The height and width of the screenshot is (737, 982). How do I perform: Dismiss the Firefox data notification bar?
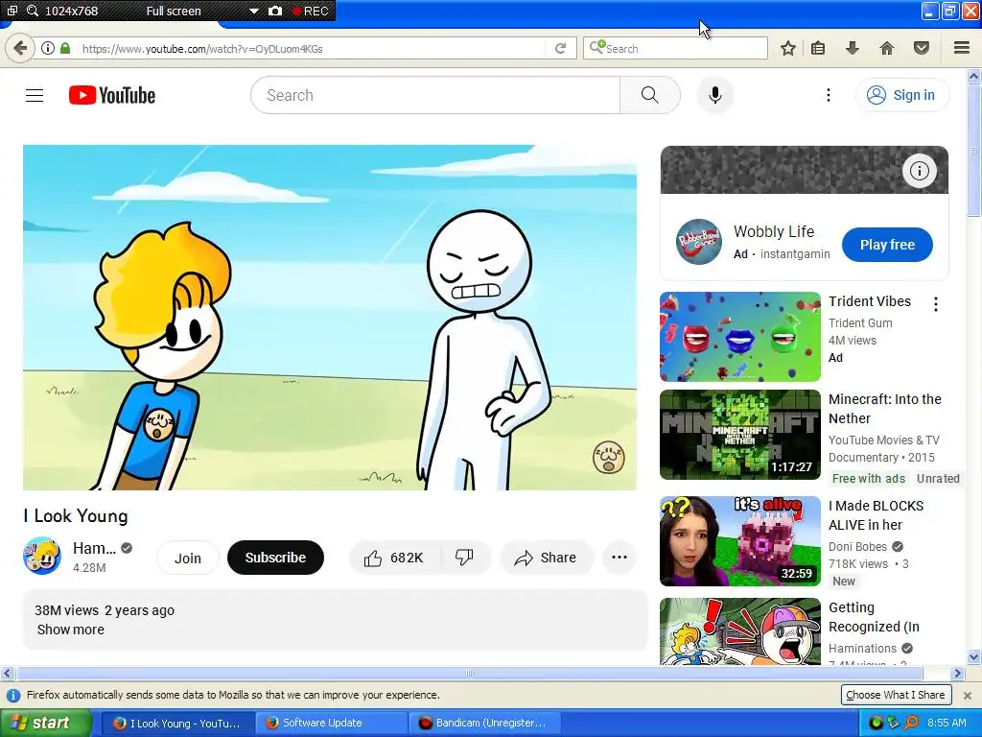(x=968, y=695)
